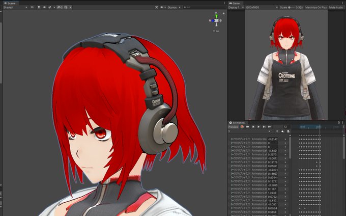Viewport: 346px width, 216px height.
Task: Click the Iso label under the gizmo
Action: pyautogui.click(x=216, y=31)
